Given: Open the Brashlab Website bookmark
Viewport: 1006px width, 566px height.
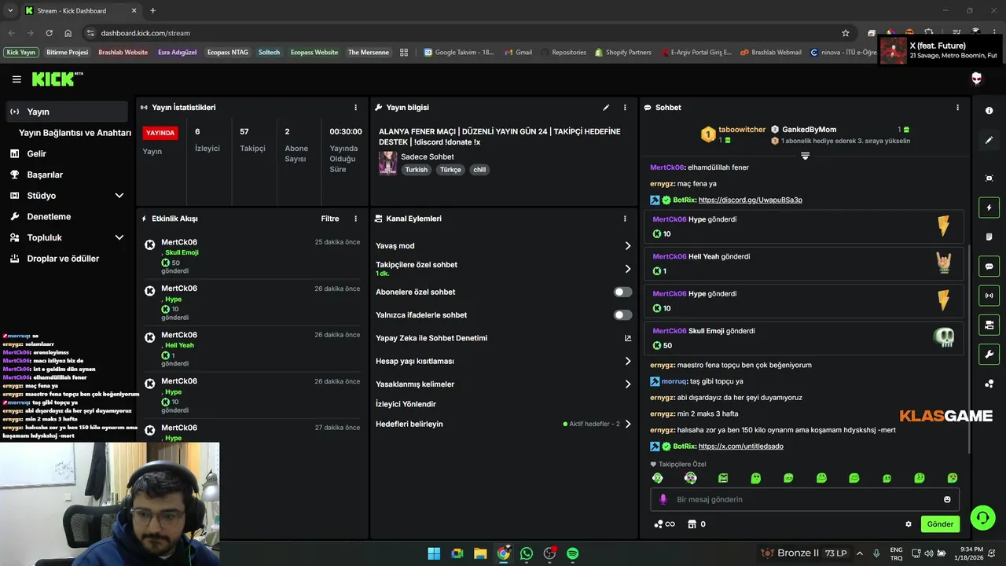Looking at the screenshot, I should (123, 53).
